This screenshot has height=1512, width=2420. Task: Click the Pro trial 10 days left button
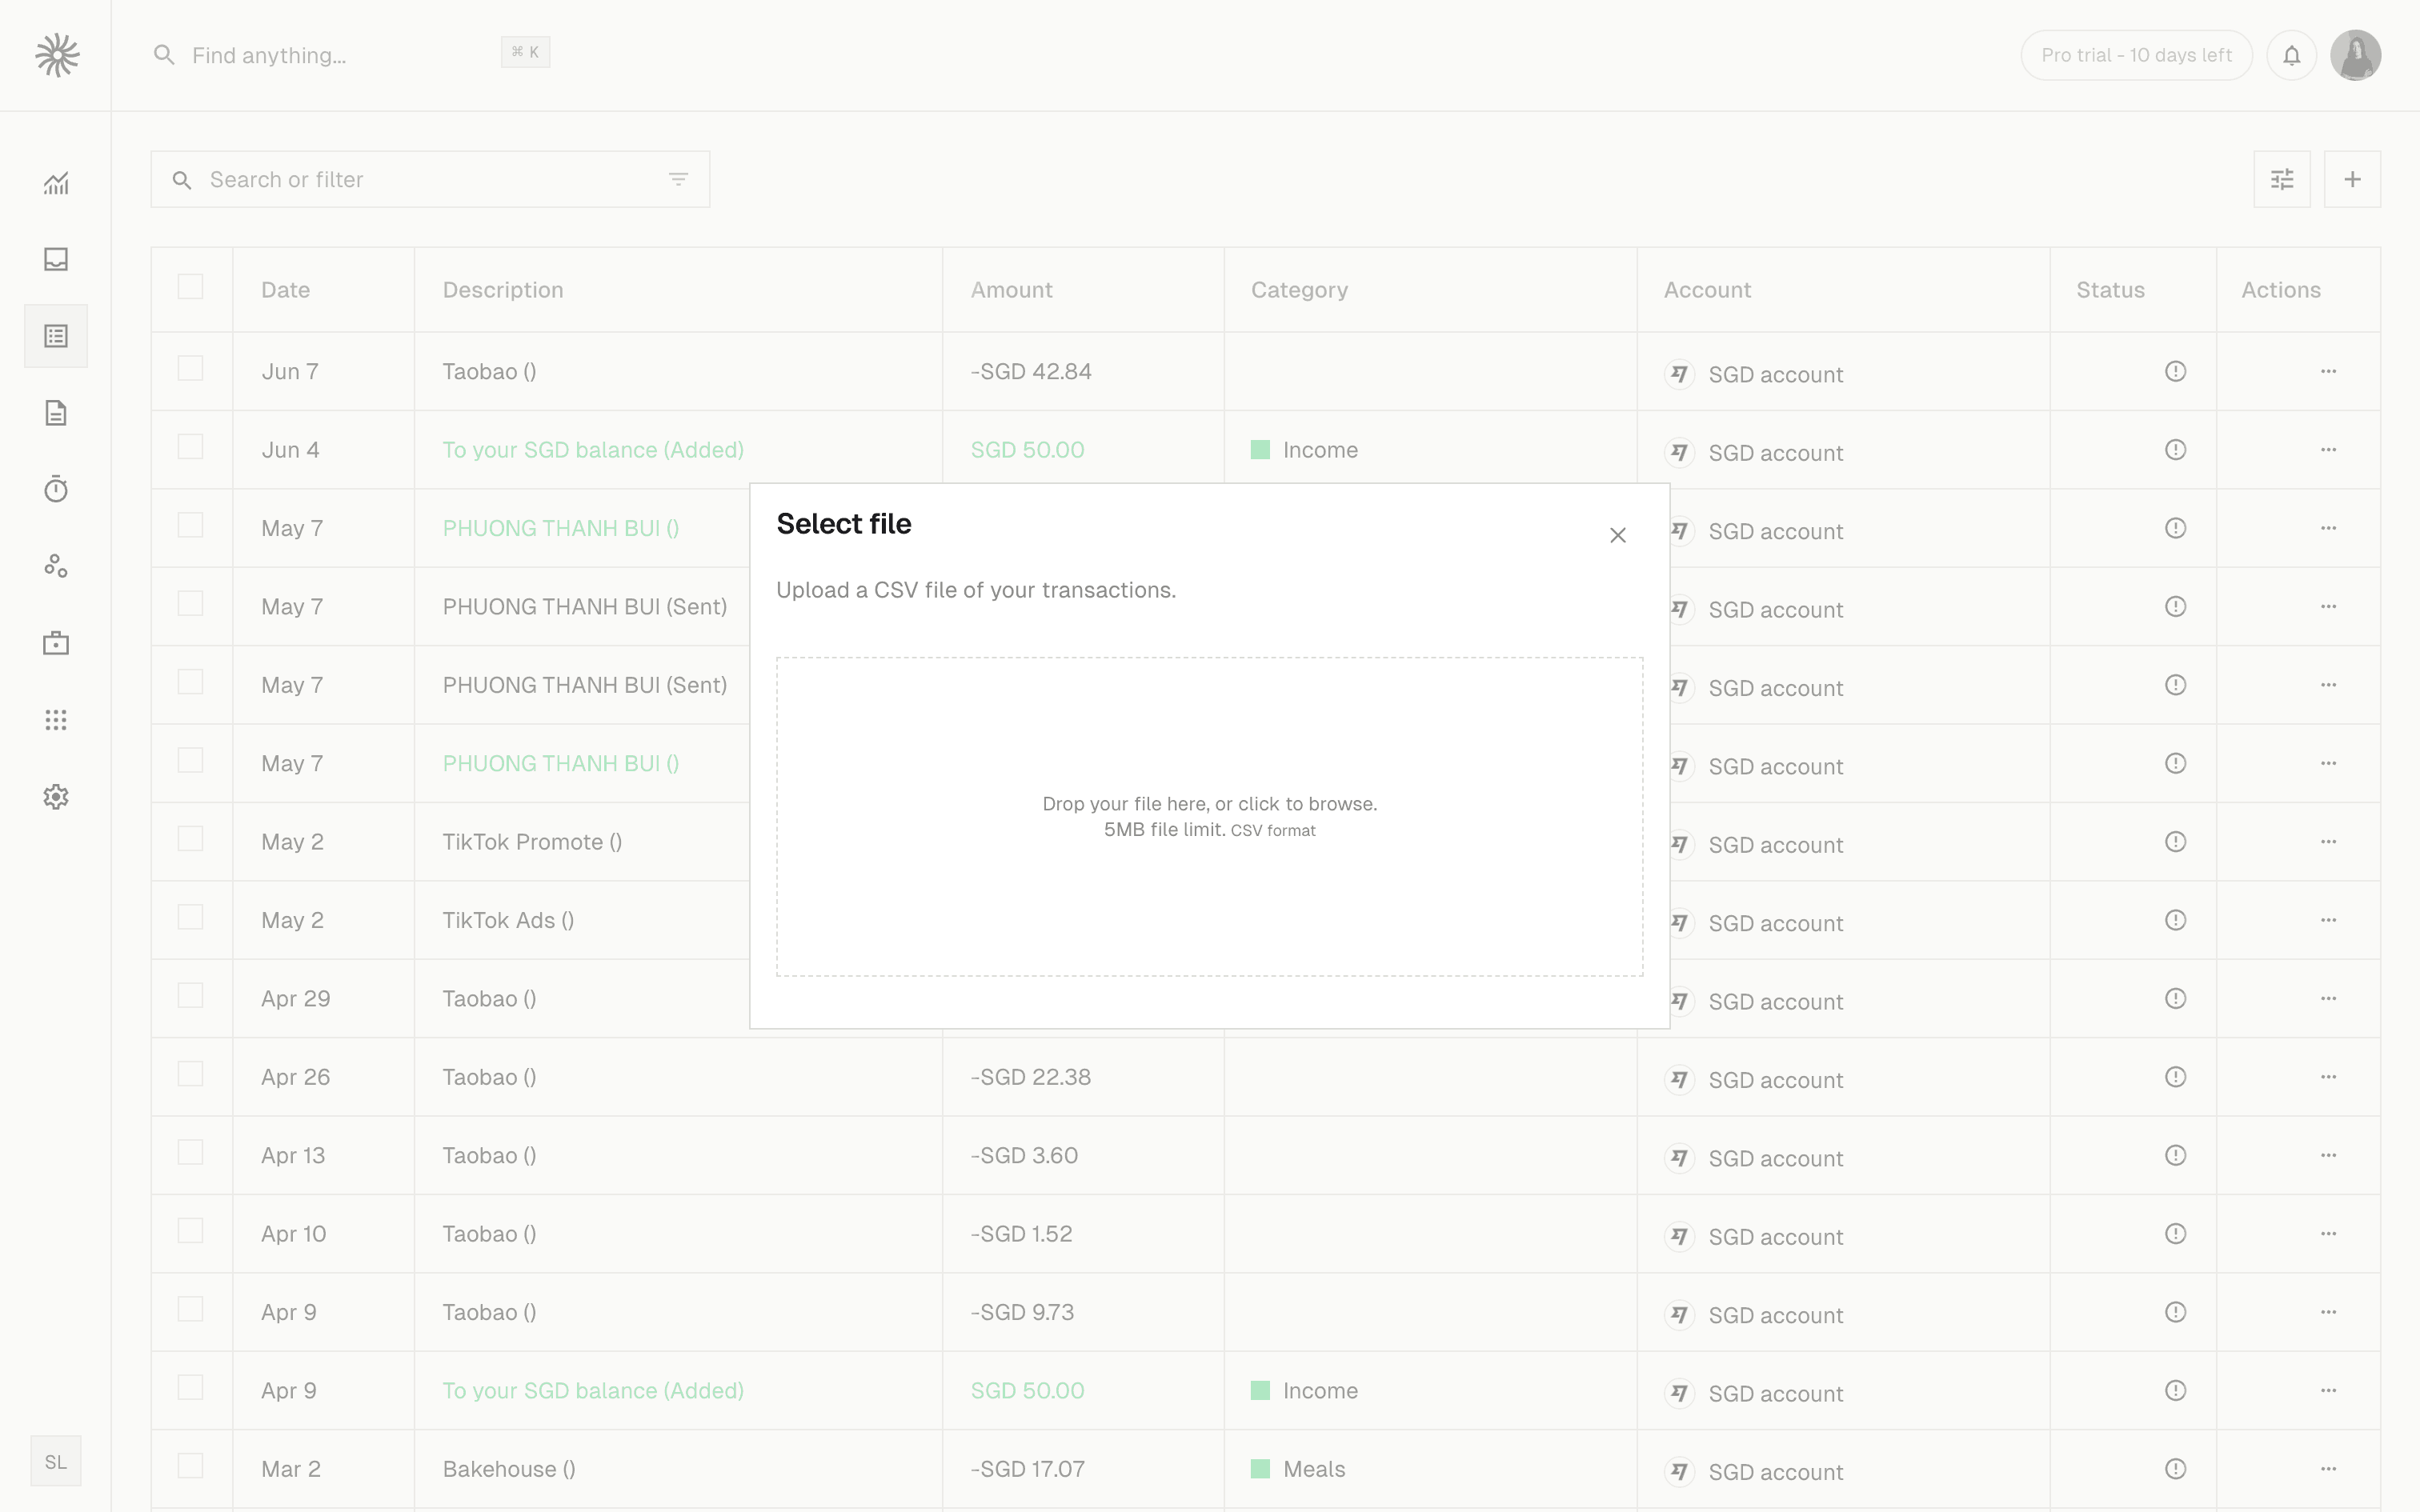click(x=2135, y=55)
